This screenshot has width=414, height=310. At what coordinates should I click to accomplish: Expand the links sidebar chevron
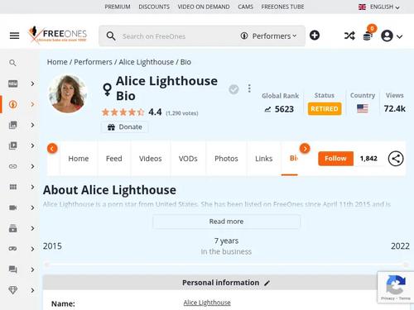point(32,166)
